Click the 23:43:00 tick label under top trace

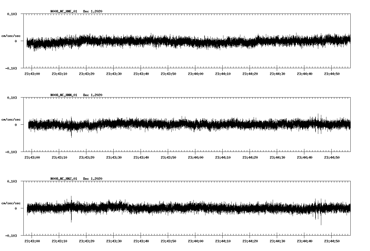click(x=32, y=73)
